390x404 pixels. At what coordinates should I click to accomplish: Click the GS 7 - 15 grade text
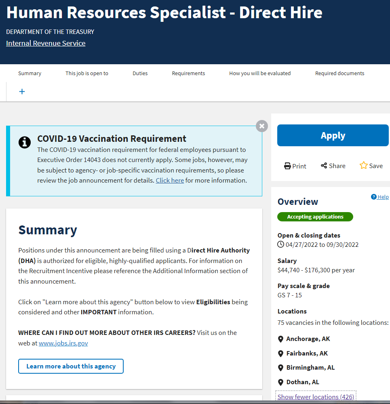289,295
